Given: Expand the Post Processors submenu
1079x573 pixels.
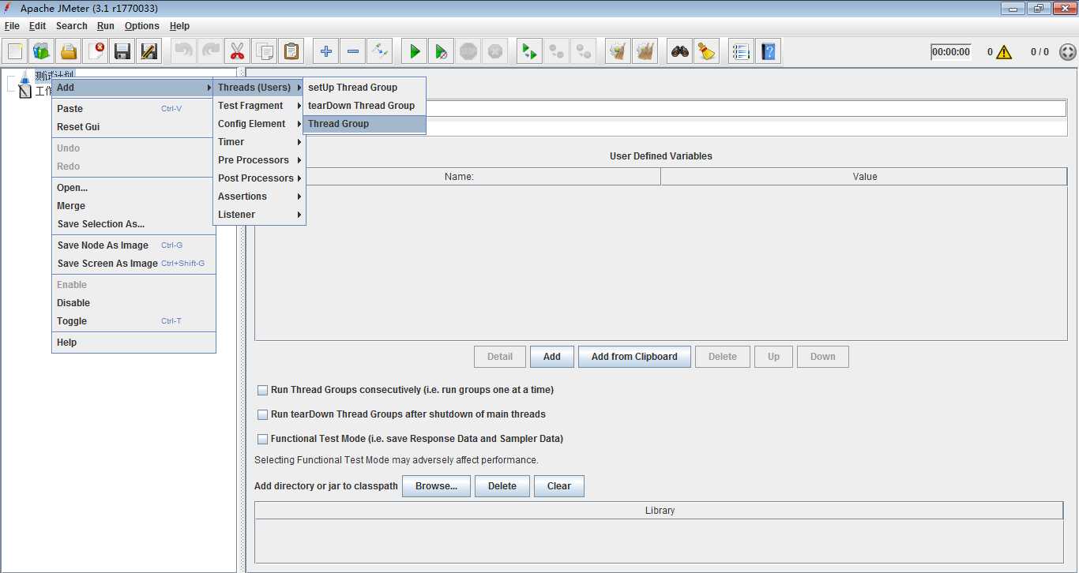Looking at the screenshot, I should click(259, 178).
